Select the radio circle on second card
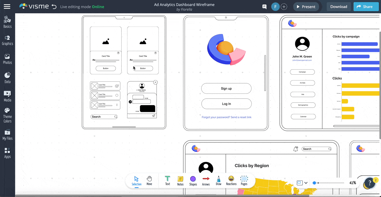 tap(117, 95)
